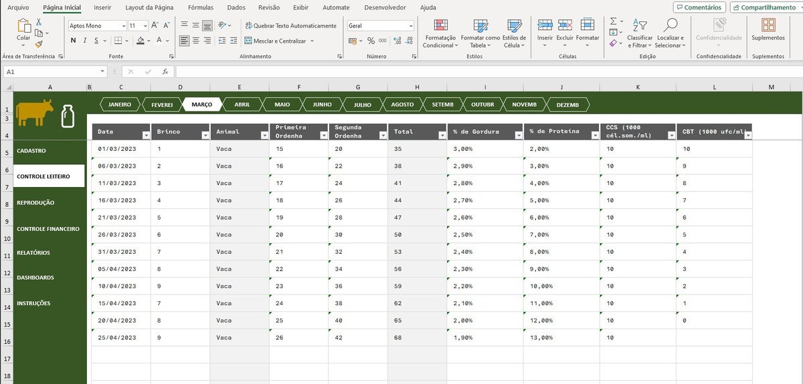The width and height of the screenshot is (803, 384).
Task: Click the milk bottle image
Action: point(67,116)
